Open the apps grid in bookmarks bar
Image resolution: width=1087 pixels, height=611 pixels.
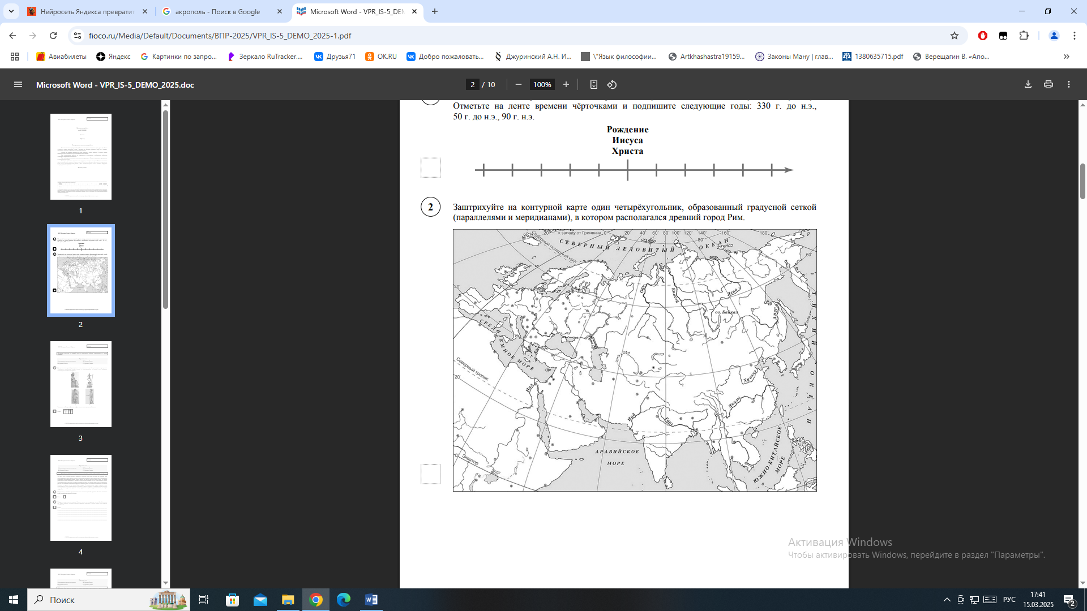(x=15, y=57)
